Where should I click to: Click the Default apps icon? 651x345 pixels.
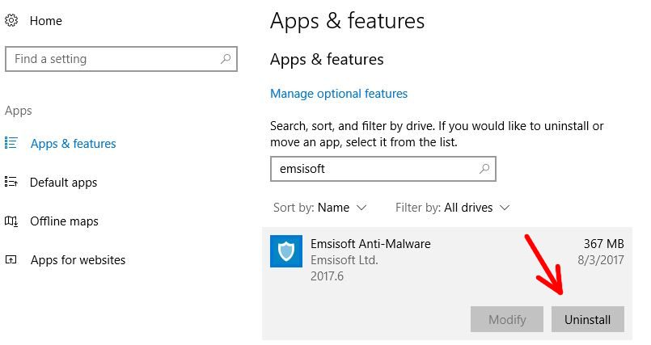11,182
